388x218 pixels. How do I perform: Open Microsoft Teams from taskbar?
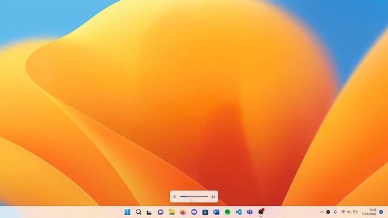coord(250,212)
